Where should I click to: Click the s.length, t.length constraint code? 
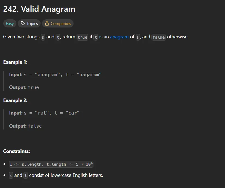tap(51, 164)
